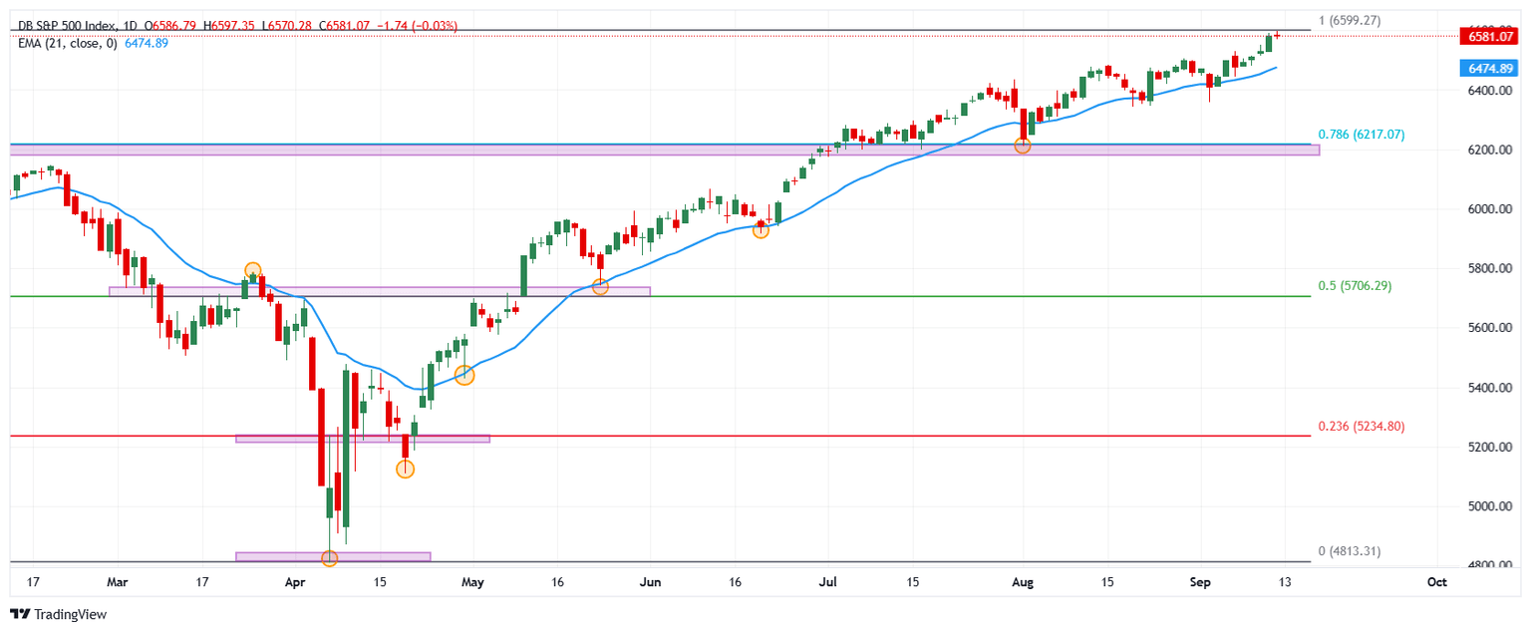The height and width of the screenshot is (632, 1531).
Task: Select the orange circle on the late June candle
Action: [x=761, y=230]
